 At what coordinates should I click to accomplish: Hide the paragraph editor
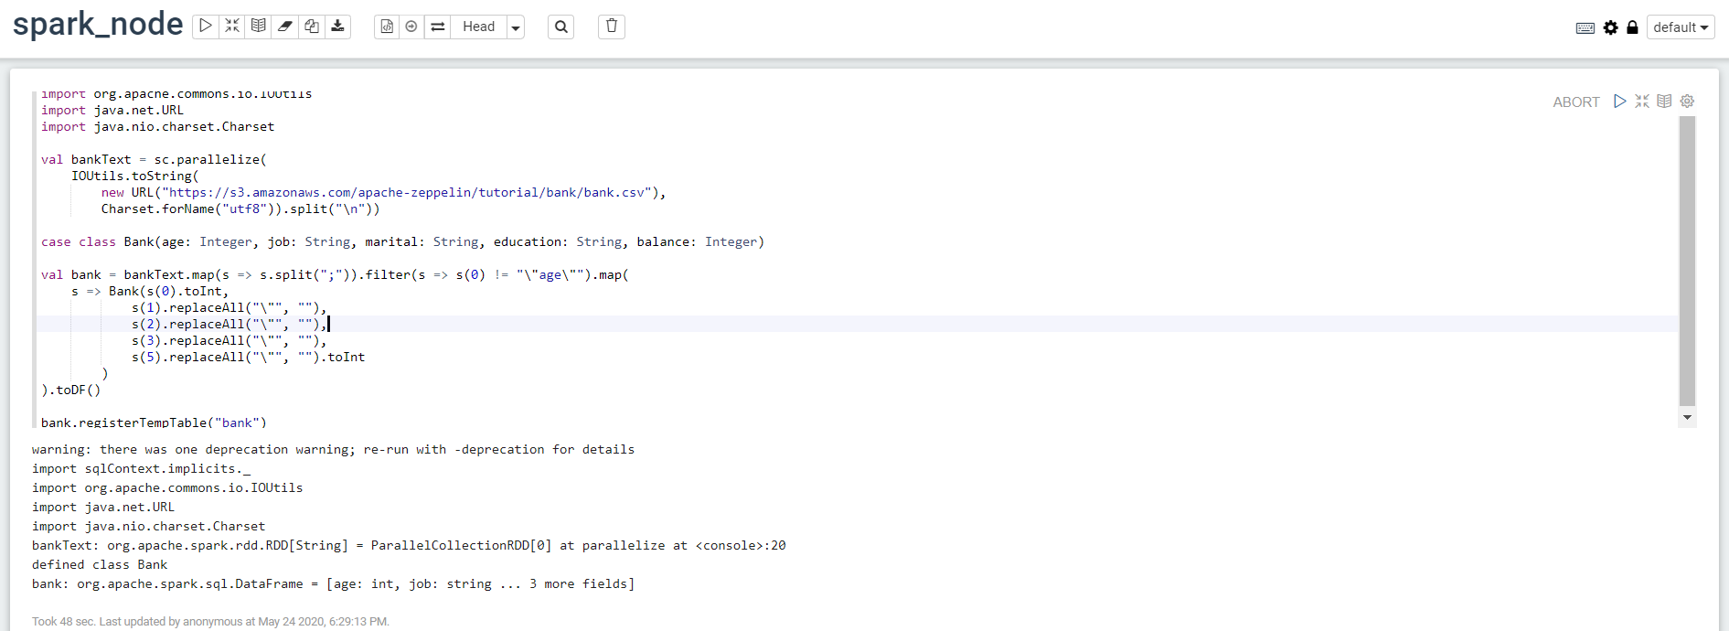[1642, 102]
